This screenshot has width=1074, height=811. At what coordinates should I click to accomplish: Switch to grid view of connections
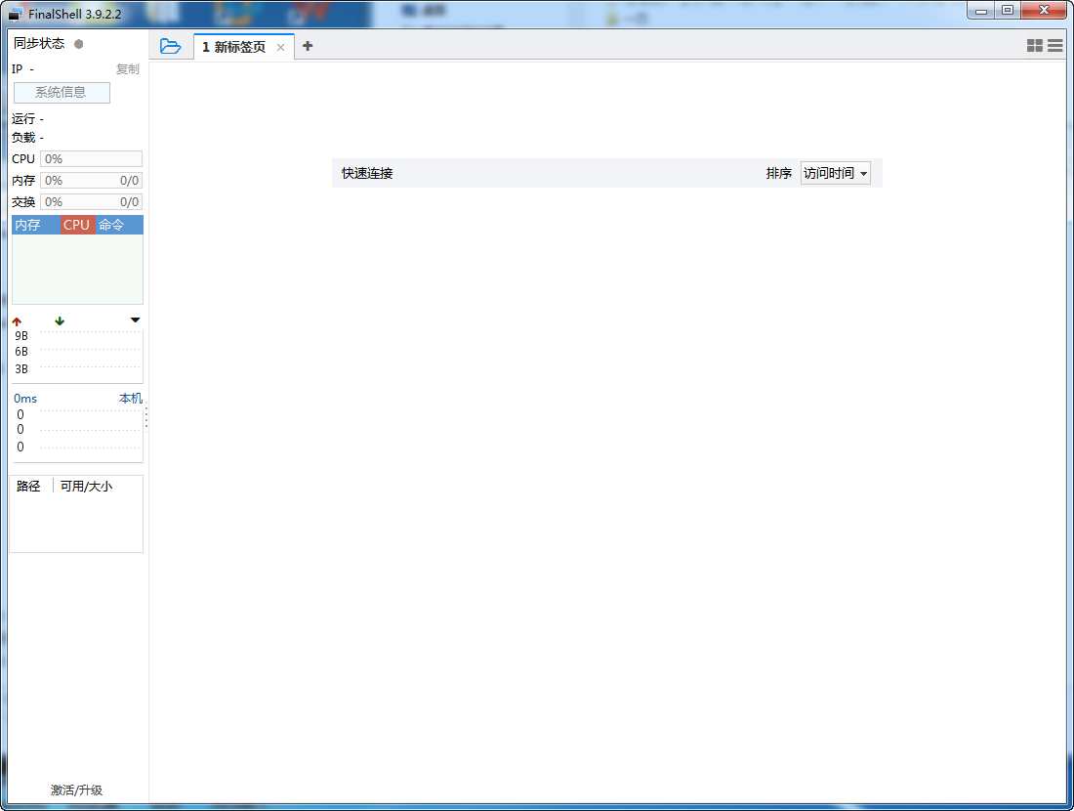click(1036, 45)
